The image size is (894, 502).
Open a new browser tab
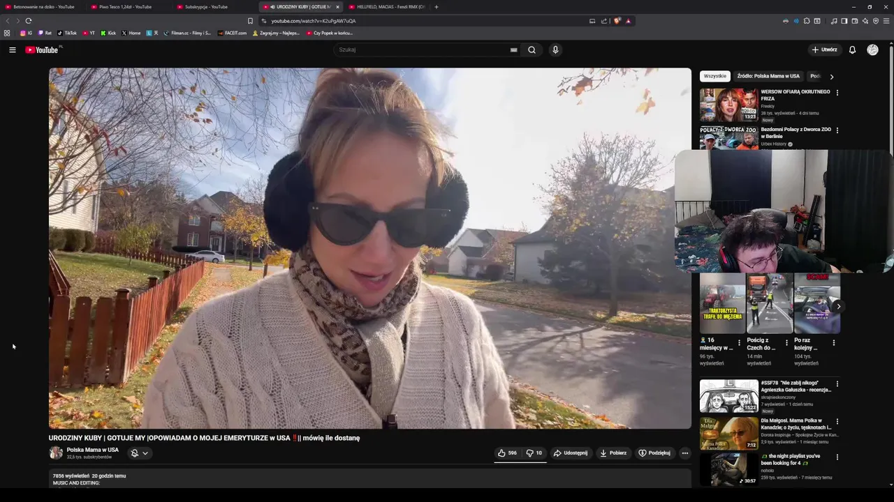tap(437, 7)
